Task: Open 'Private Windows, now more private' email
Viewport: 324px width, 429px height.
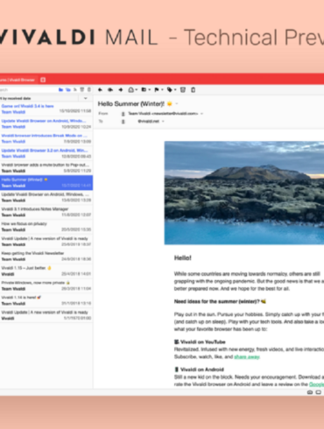Action: [46, 285]
